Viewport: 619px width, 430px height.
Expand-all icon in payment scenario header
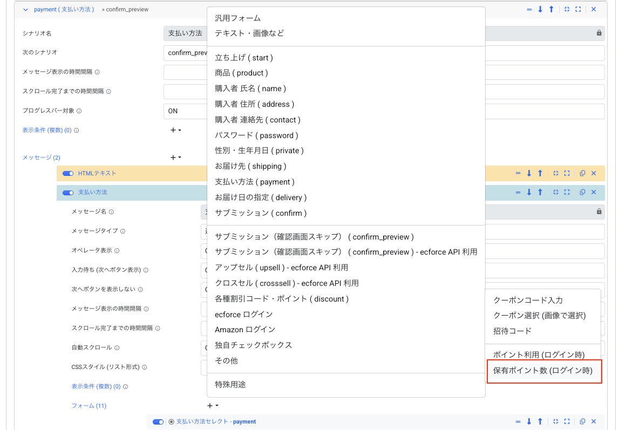(x=578, y=9)
